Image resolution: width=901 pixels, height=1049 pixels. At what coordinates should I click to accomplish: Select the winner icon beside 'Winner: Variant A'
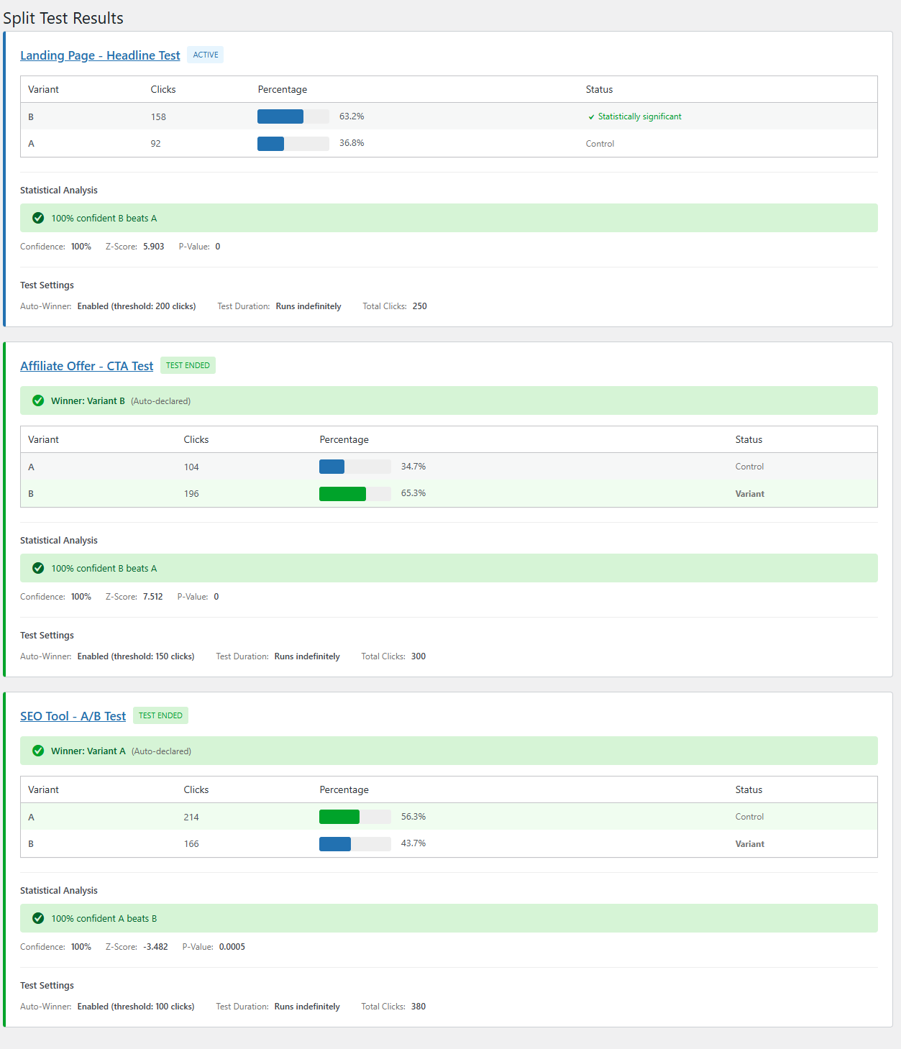click(x=38, y=751)
